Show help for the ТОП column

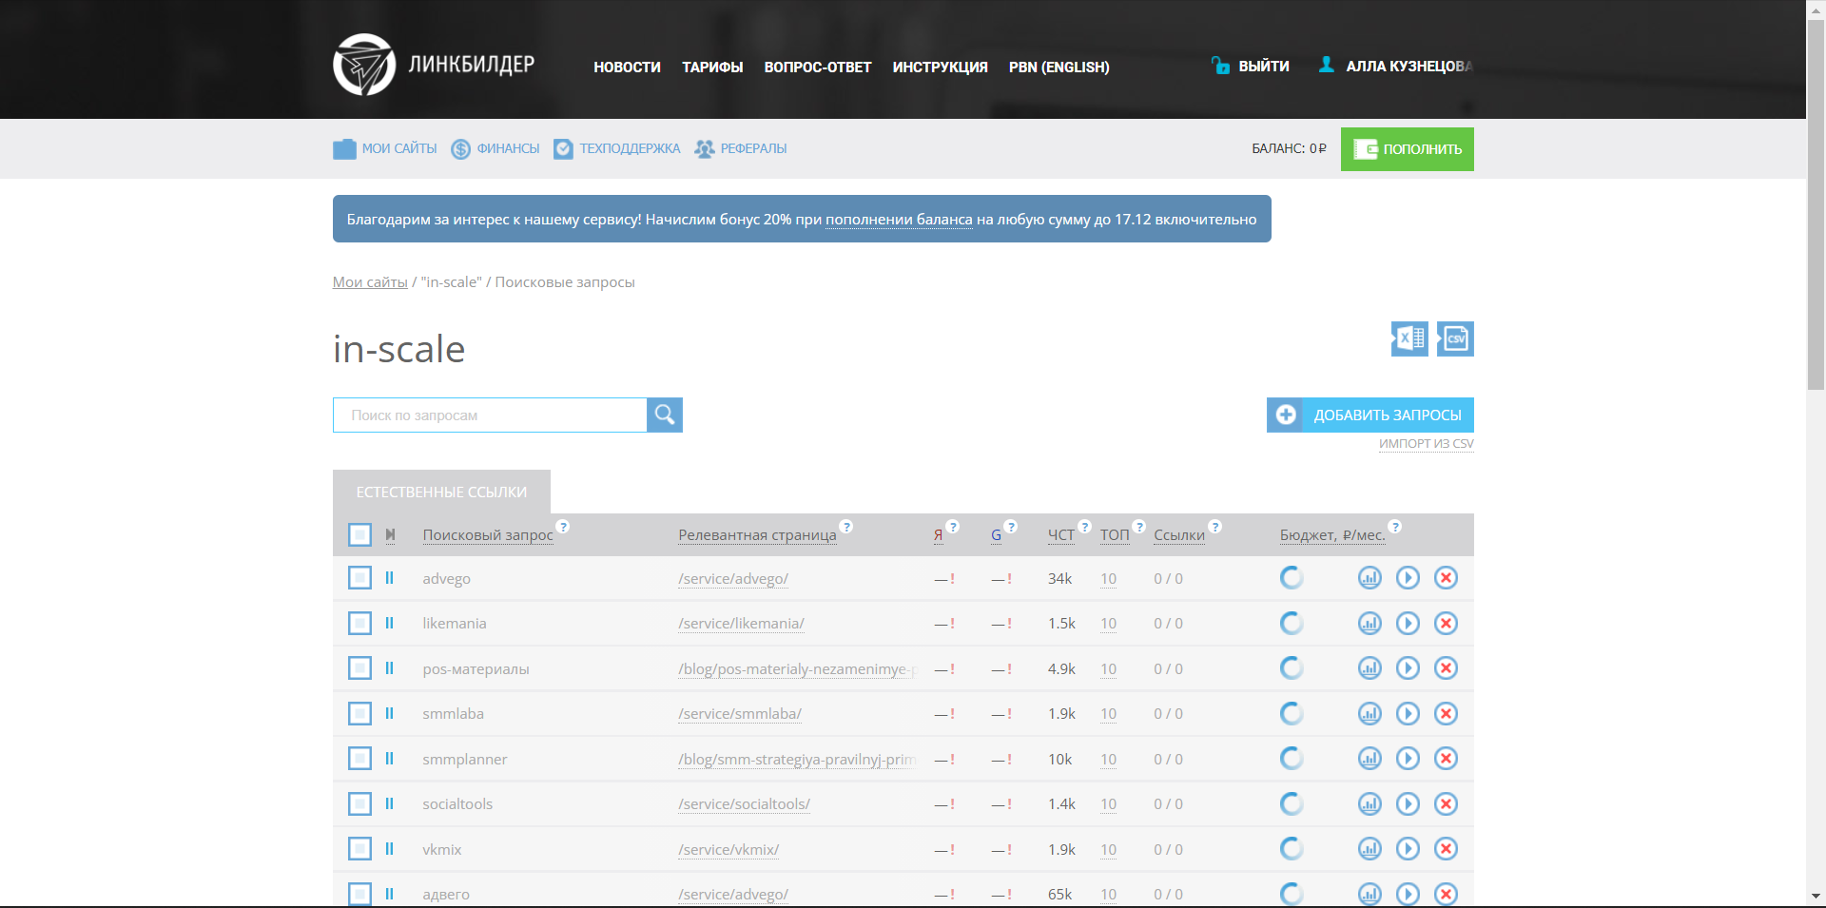(x=1139, y=527)
